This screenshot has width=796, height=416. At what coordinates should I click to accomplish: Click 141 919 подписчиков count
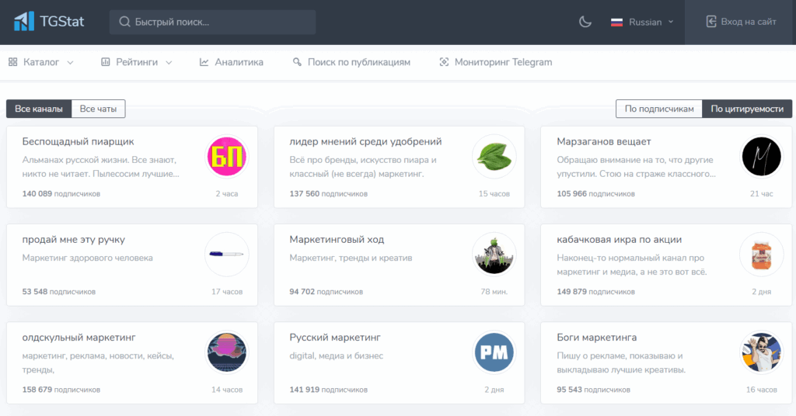click(329, 390)
